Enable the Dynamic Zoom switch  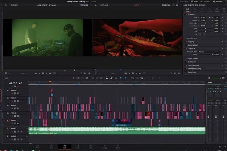click(x=185, y=45)
